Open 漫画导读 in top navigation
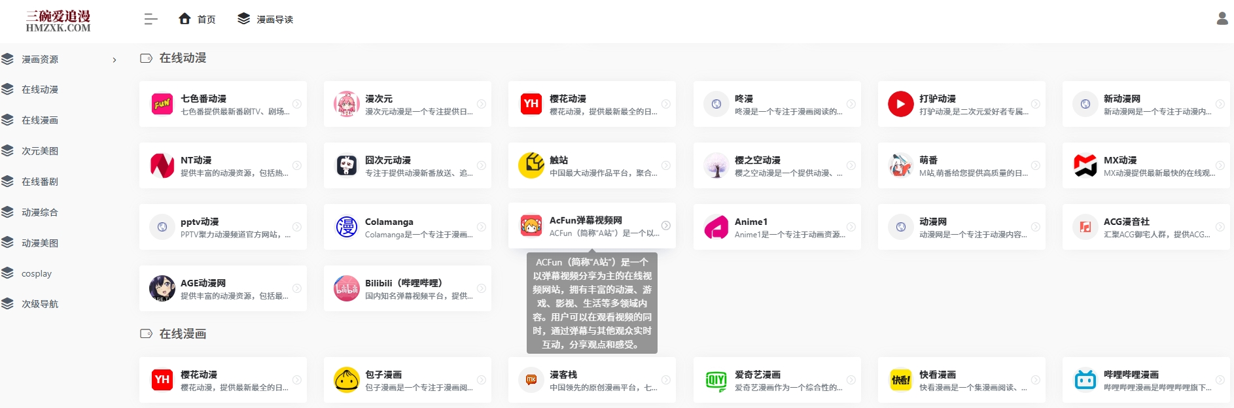 [265, 19]
